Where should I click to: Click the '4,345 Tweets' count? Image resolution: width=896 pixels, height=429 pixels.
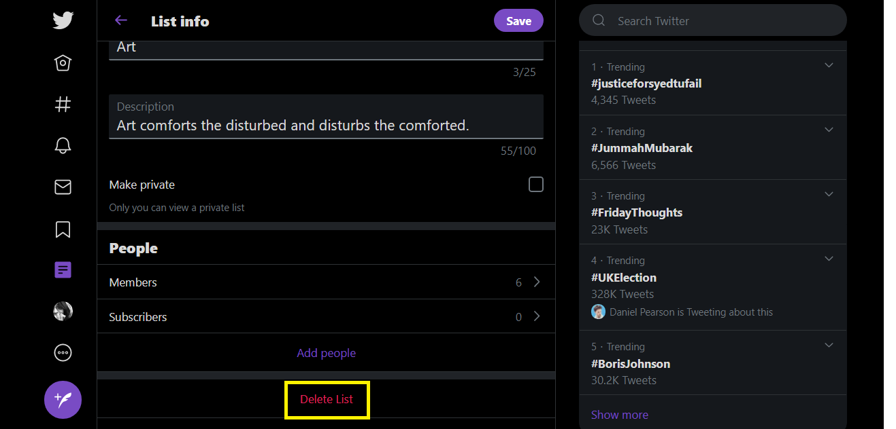624,100
